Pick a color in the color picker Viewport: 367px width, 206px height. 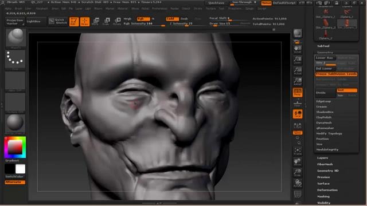click(15, 148)
